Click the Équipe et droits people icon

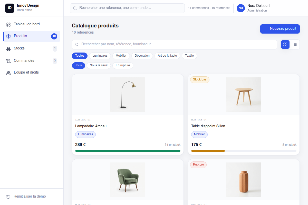[8, 73]
